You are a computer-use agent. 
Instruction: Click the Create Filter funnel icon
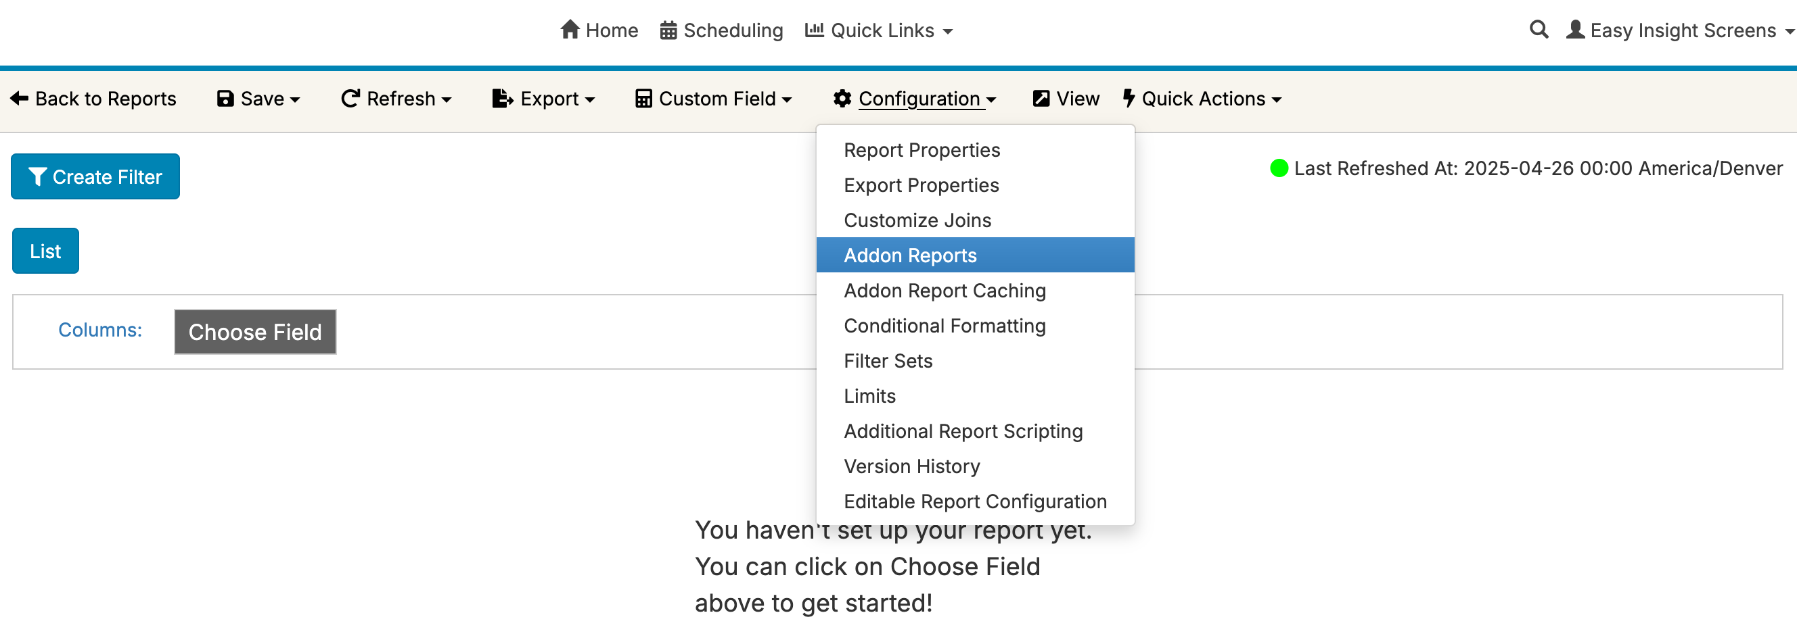coord(39,176)
